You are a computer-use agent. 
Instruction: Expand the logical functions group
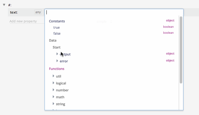pyautogui.click(x=53, y=83)
